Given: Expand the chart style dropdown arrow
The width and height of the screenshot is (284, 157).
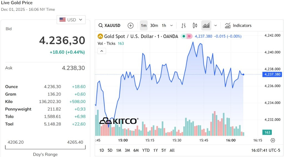Looking at the screenshot, I should click(215, 25).
